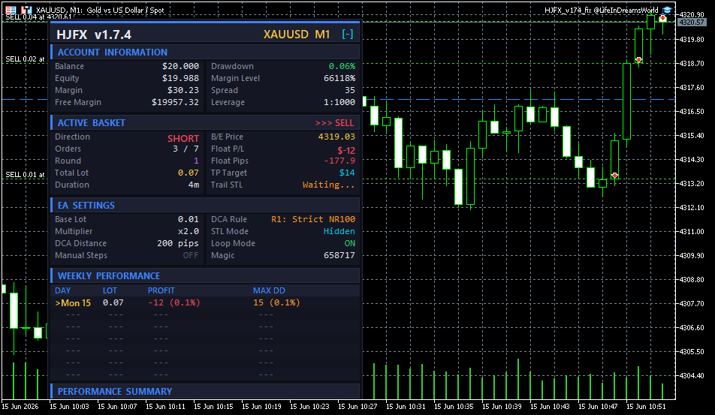This screenshot has height=415, width=715.
Task: Click the DCA Rule value R1: Strict NR100
Action: point(312,219)
